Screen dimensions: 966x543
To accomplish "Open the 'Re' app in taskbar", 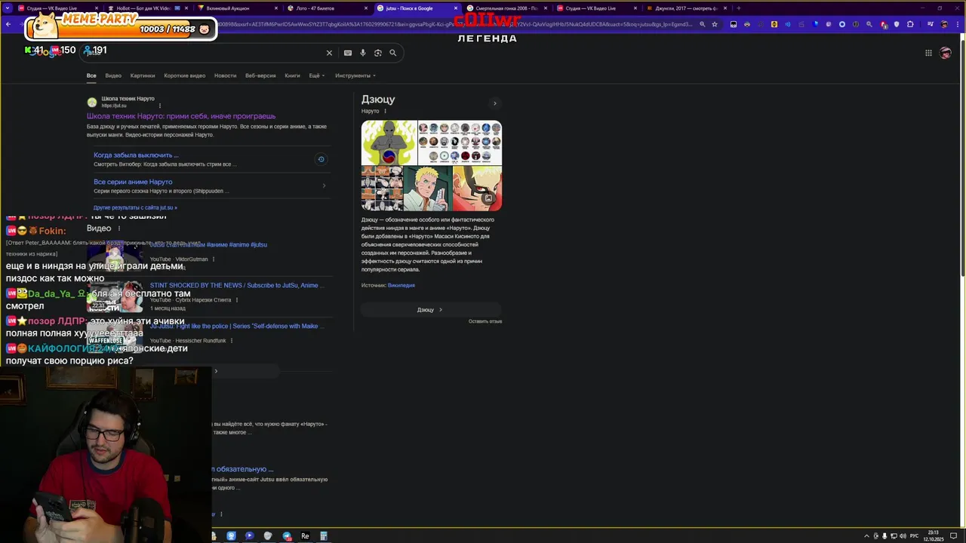I will tap(305, 536).
